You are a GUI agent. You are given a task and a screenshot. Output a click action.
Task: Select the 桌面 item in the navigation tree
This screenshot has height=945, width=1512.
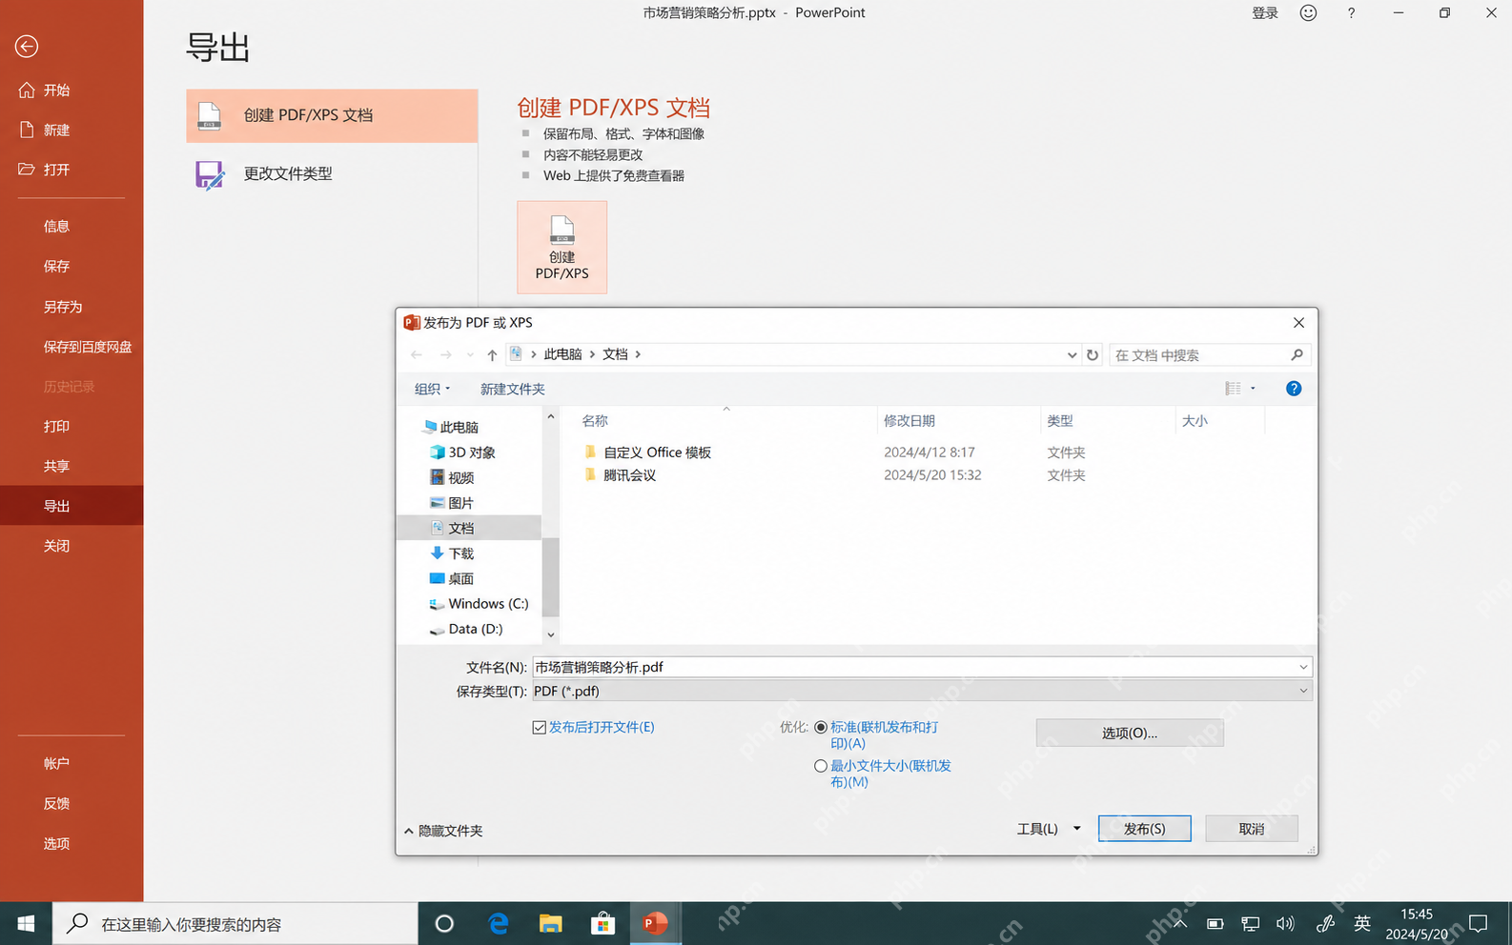click(x=460, y=578)
